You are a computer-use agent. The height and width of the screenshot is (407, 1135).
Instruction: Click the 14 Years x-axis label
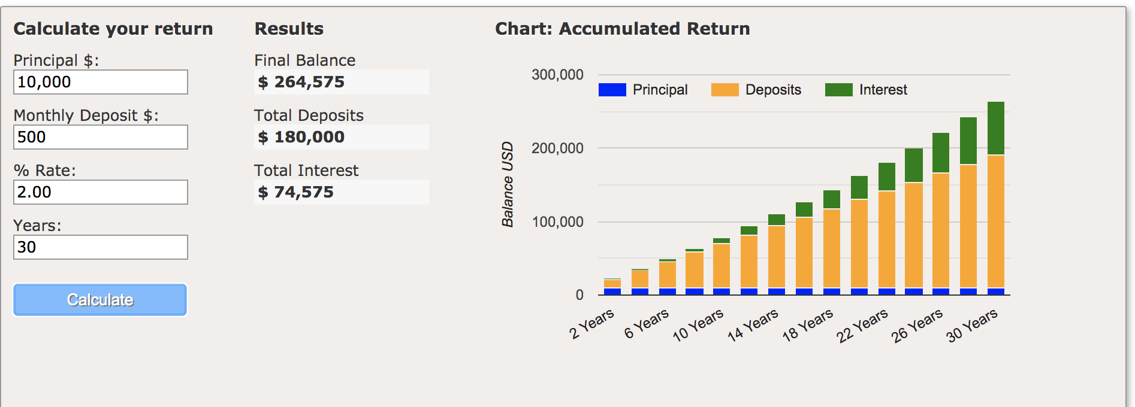pos(753,325)
